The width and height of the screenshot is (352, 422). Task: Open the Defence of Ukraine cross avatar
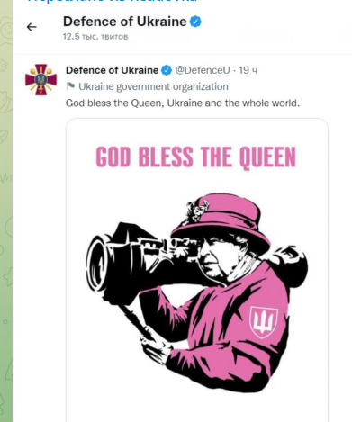[41, 79]
